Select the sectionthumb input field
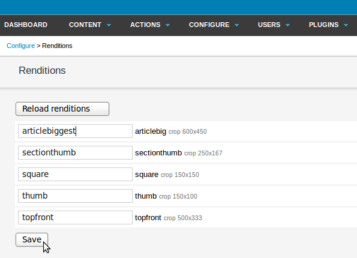The height and width of the screenshot is (258, 357). click(x=75, y=152)
